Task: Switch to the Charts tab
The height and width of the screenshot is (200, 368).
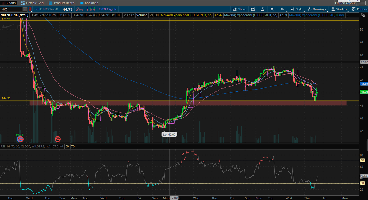Action: [x=9, y=3]
